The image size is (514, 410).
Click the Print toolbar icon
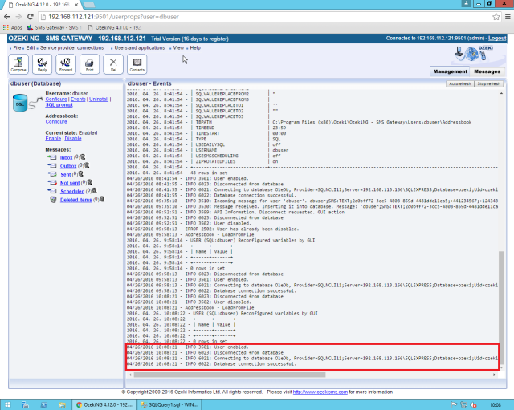coord(89,64)
